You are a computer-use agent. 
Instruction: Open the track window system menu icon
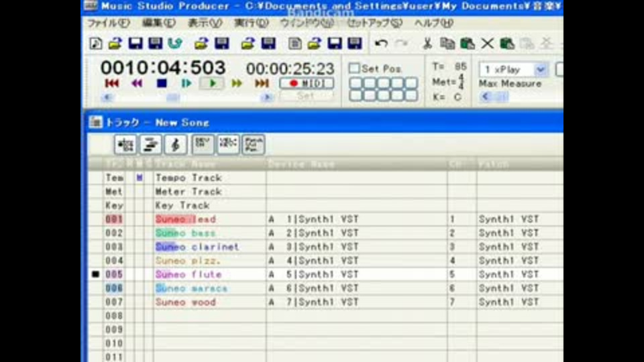96,122
